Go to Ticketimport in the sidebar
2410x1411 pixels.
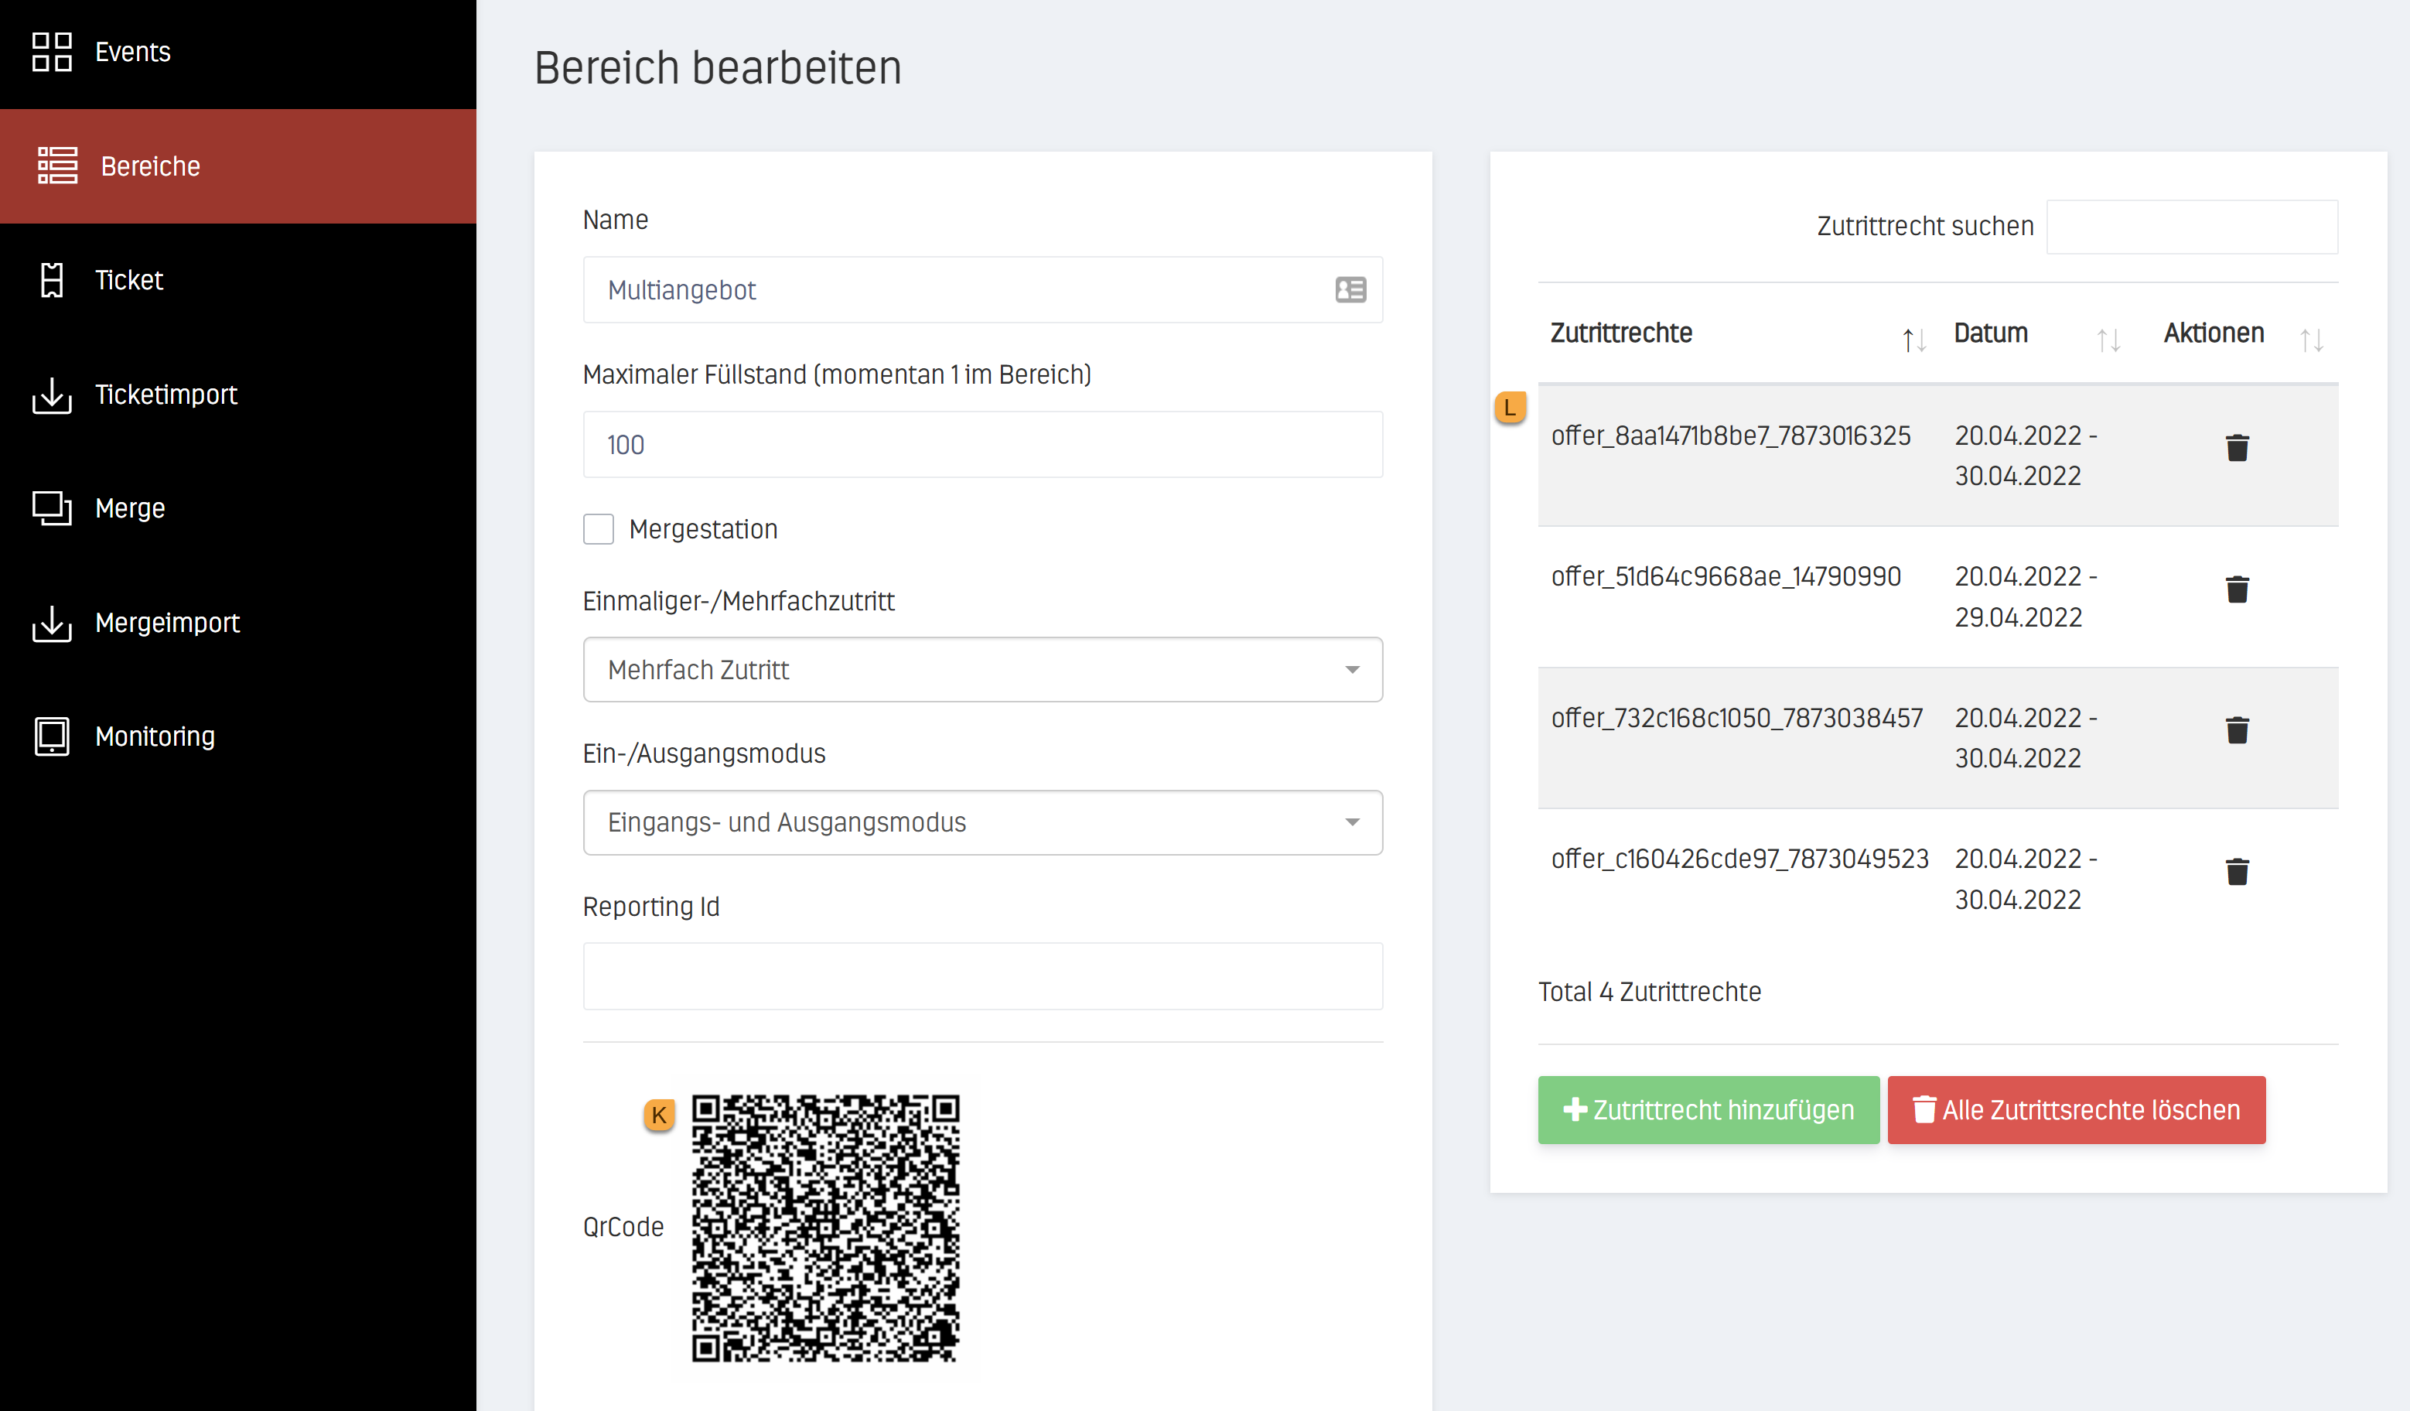point(166,394)
